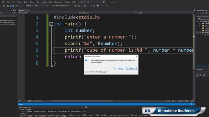Screen dimensions: 209x117
Task: Collapse the Source Files folder
Action: point(200,32)
